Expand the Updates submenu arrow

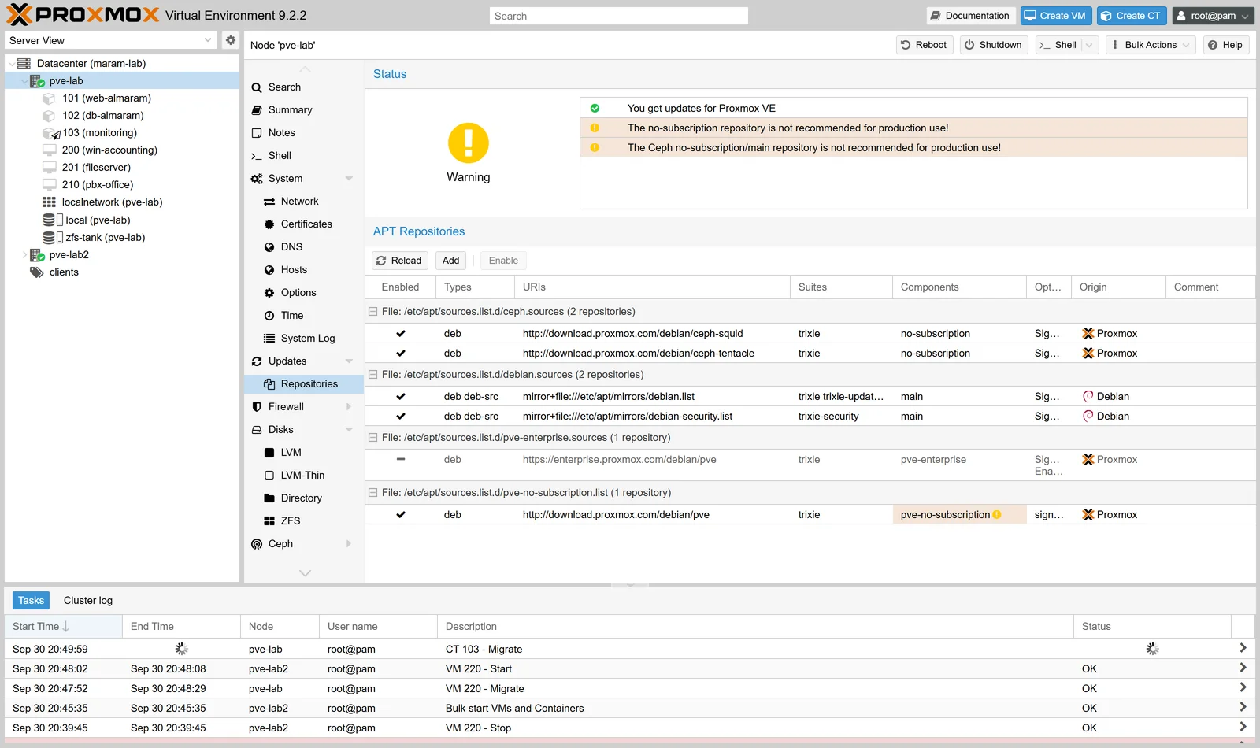tap(349, 361)
